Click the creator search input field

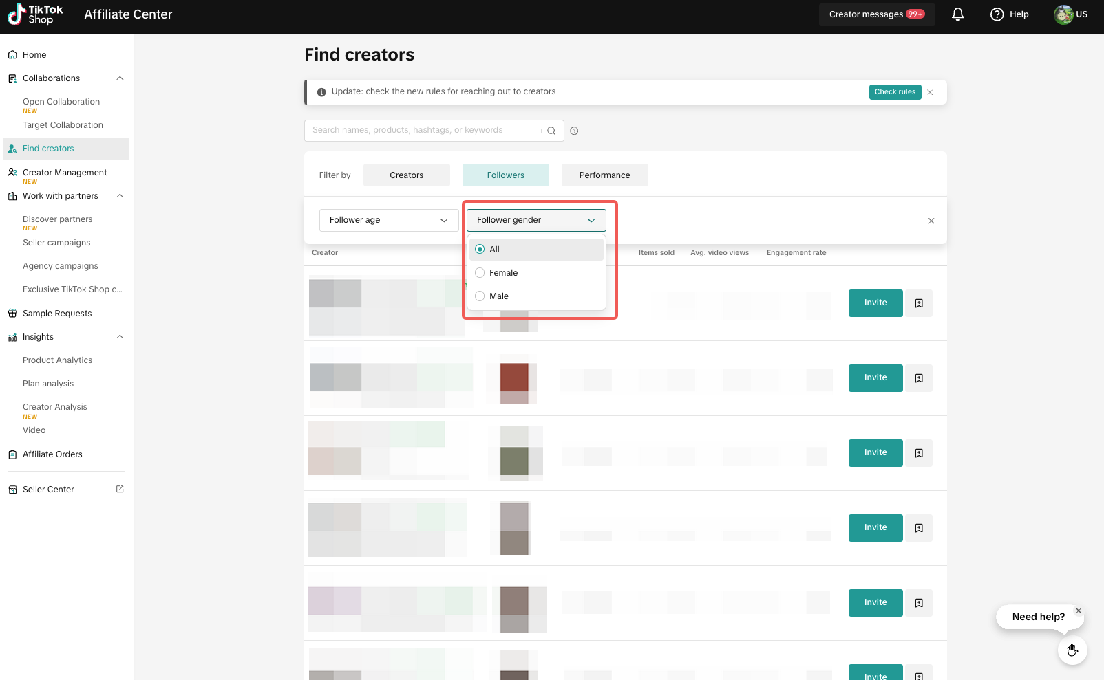pos(423,131)
